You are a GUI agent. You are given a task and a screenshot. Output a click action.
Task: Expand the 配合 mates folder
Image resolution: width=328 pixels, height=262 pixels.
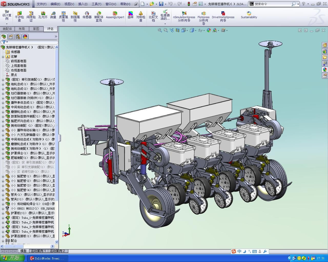(3, 241)
